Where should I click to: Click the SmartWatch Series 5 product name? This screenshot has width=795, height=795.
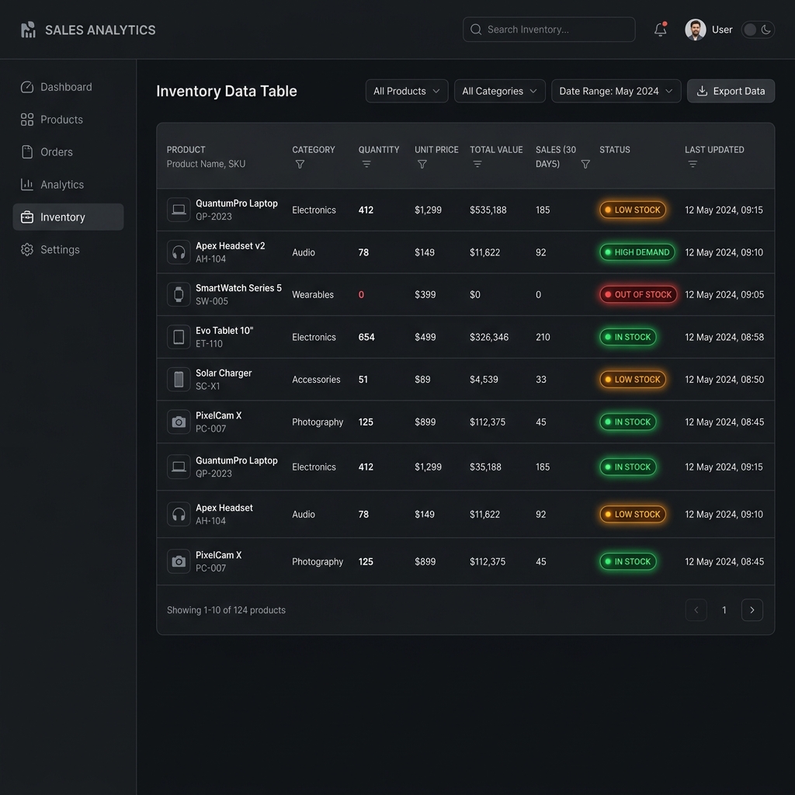[x=238, y=288]
